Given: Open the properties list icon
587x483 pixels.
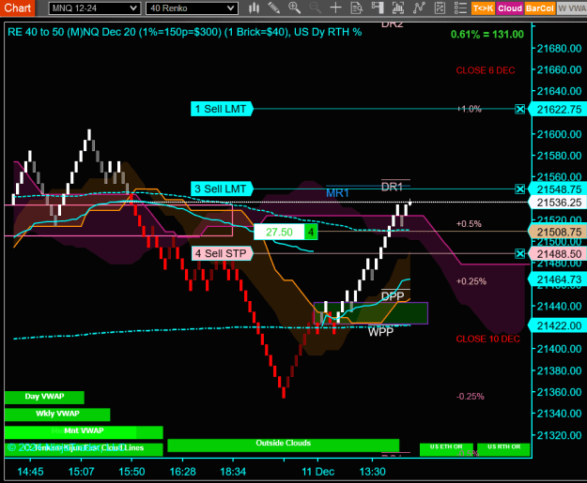Looking at the screenshot, I should pyautogui.click(x=460, y=8).
